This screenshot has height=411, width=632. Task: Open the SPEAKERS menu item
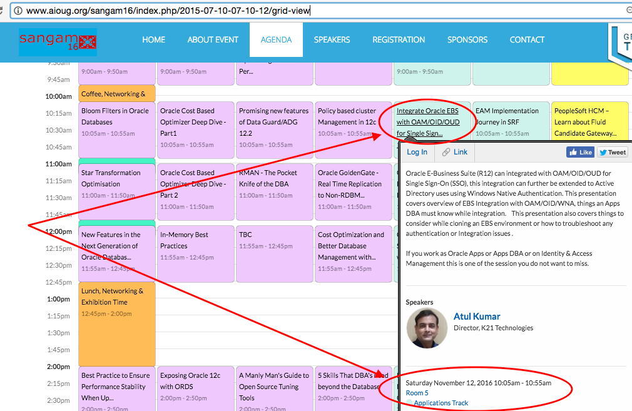(332, 39)
